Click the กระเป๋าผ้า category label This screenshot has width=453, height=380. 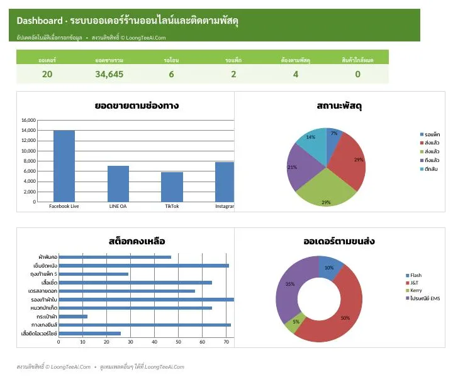point(47,317)
